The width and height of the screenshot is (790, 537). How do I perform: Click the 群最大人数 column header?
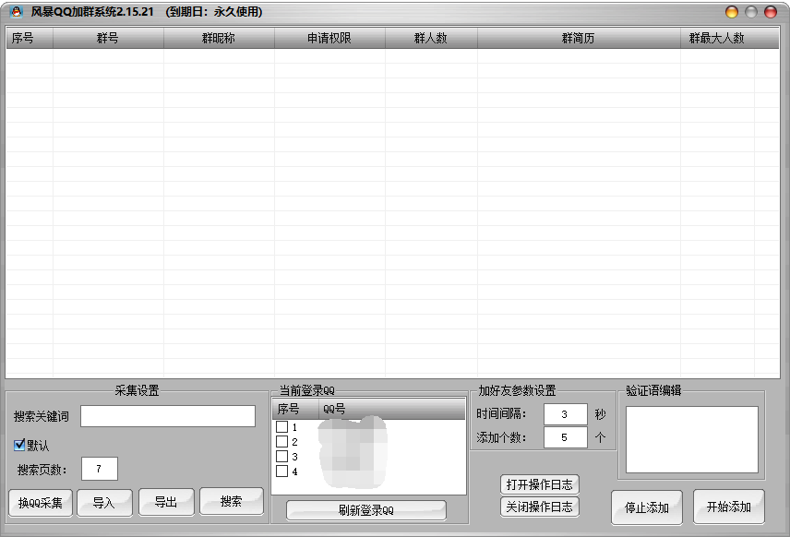click(x=717, y=38)
